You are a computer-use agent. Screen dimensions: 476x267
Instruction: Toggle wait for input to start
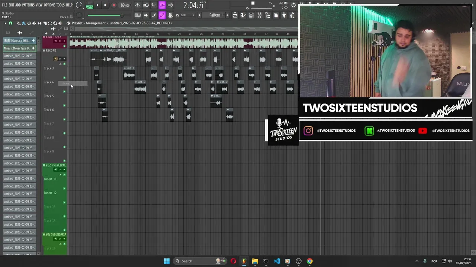tap(146, 5)
